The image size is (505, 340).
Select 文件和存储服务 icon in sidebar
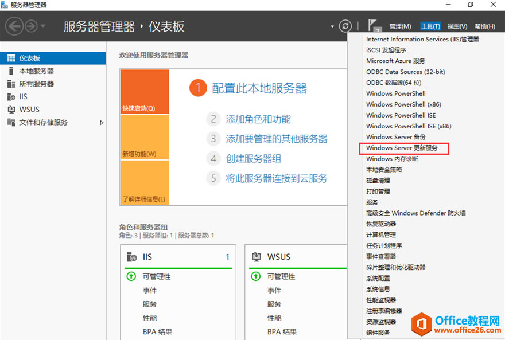pos(11,122)
